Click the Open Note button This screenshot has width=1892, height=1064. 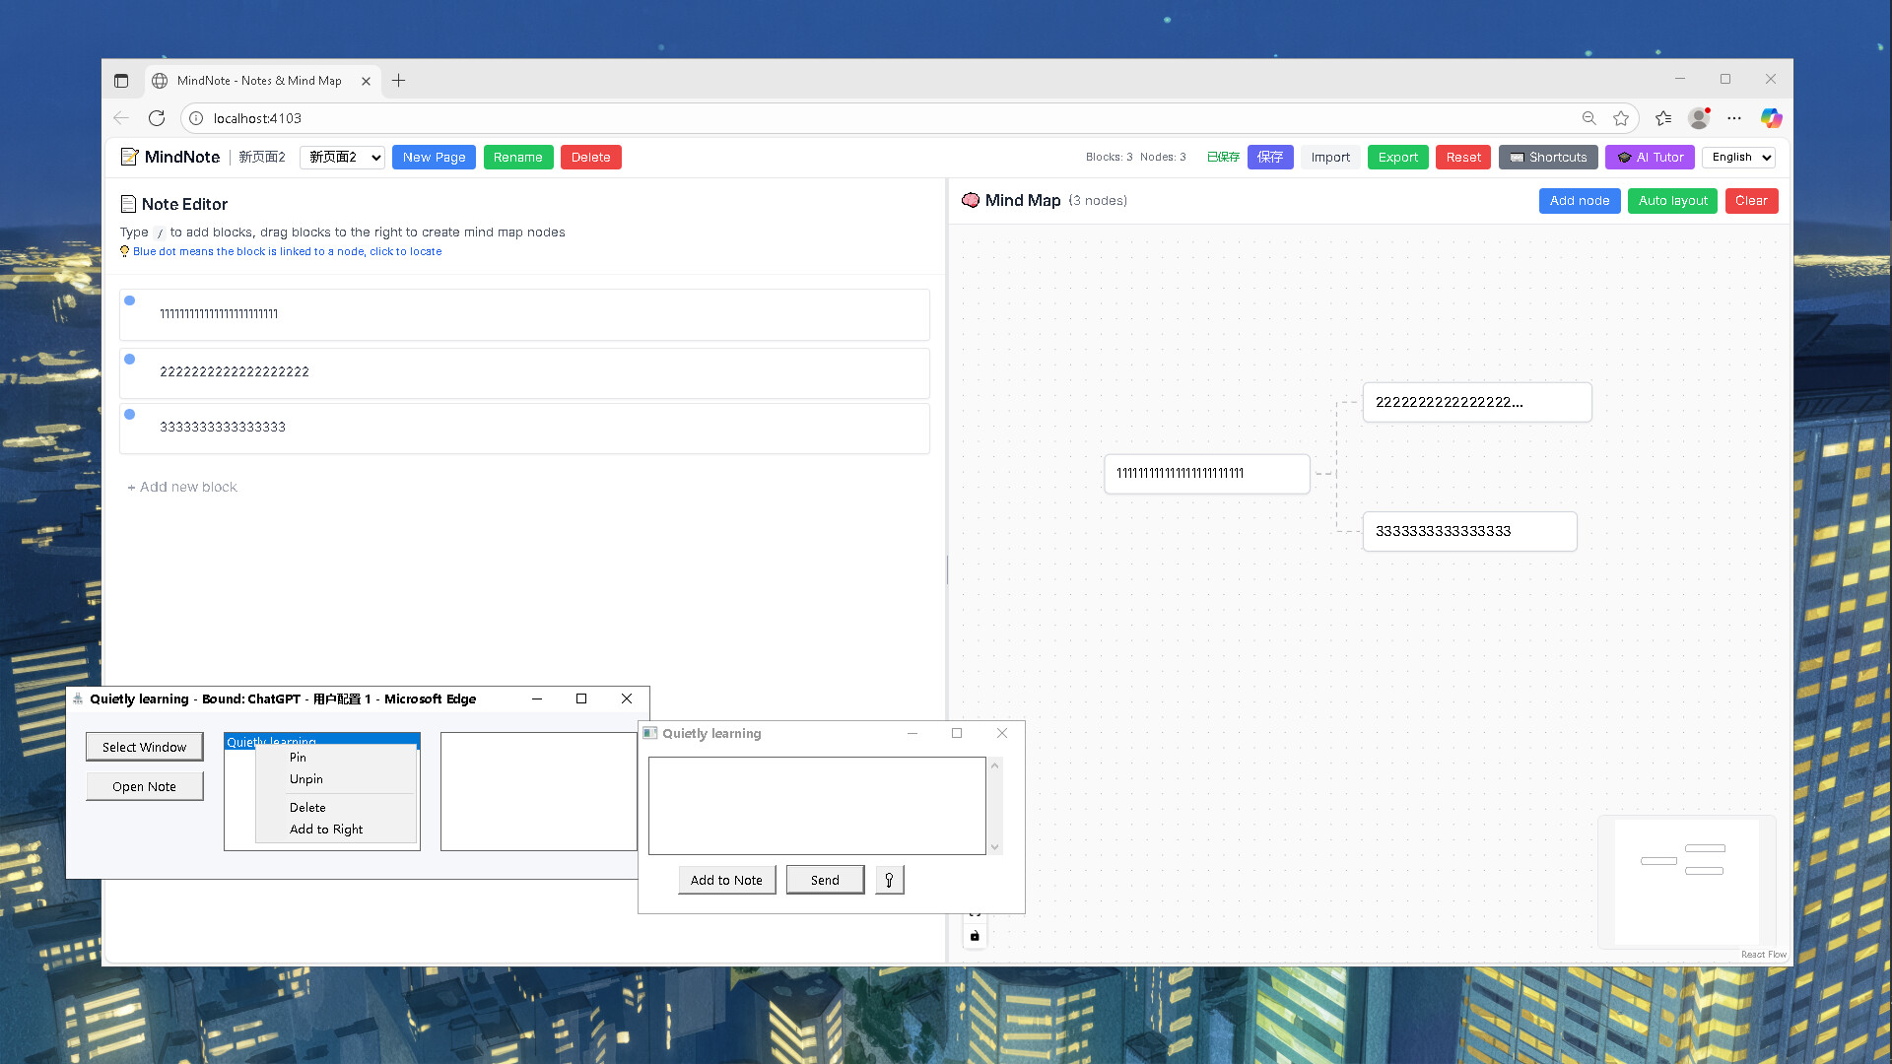144,786
